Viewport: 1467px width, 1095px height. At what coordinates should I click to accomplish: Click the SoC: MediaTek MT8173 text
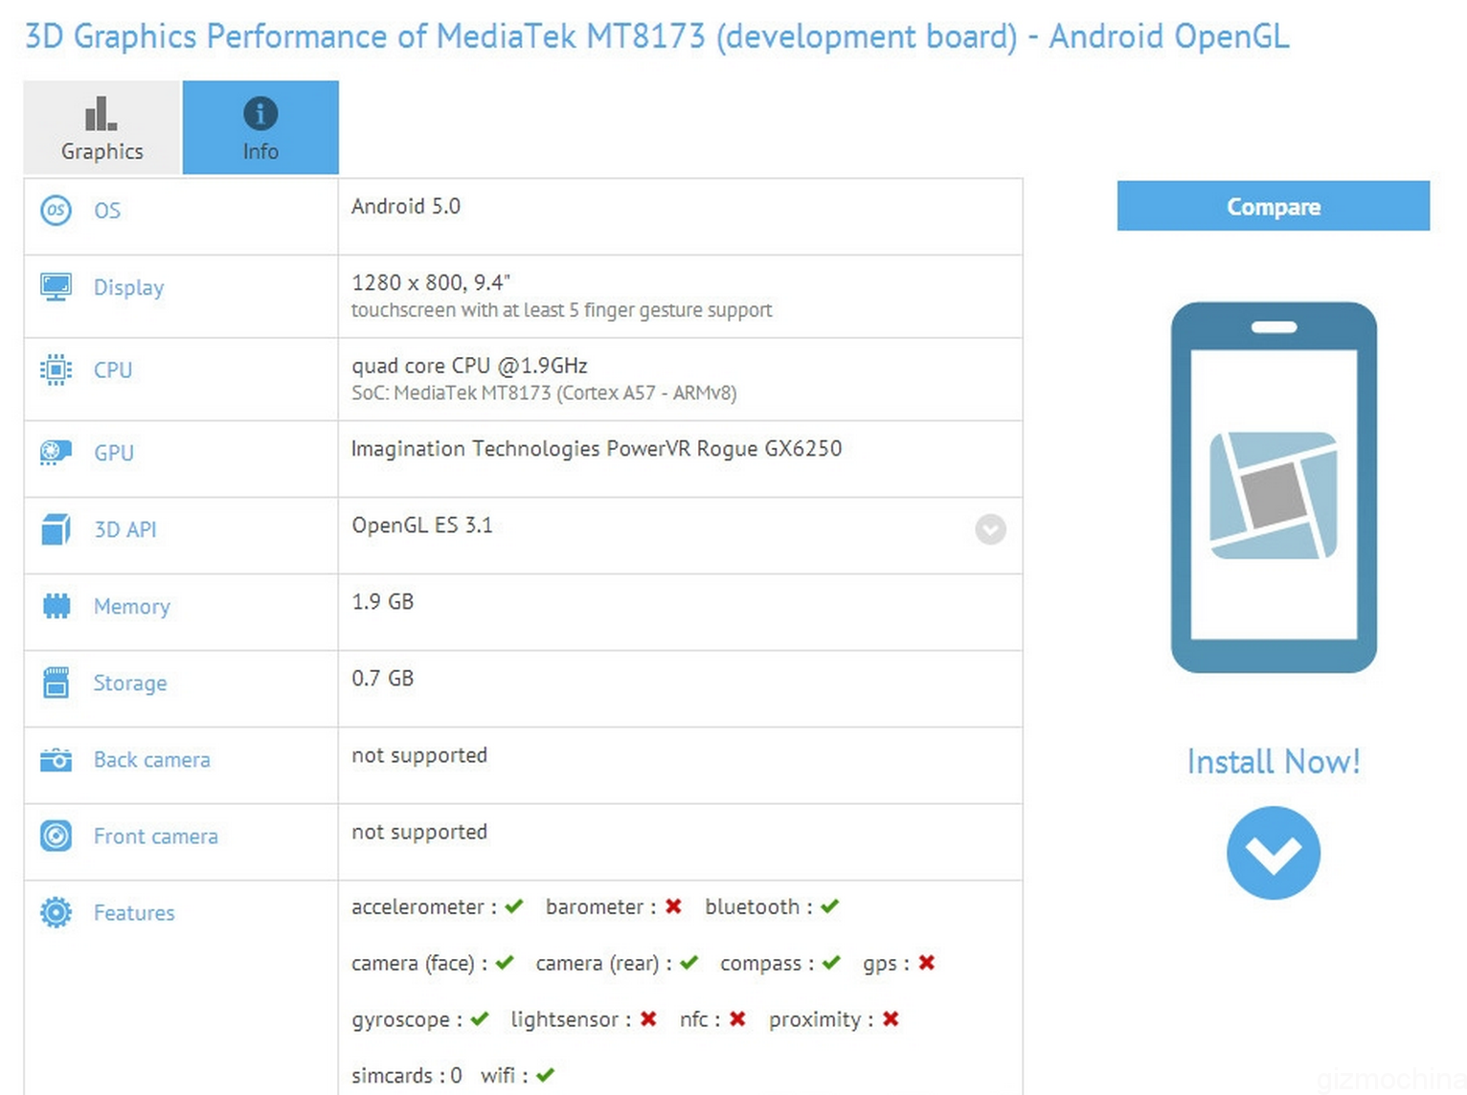coord(544,392)
